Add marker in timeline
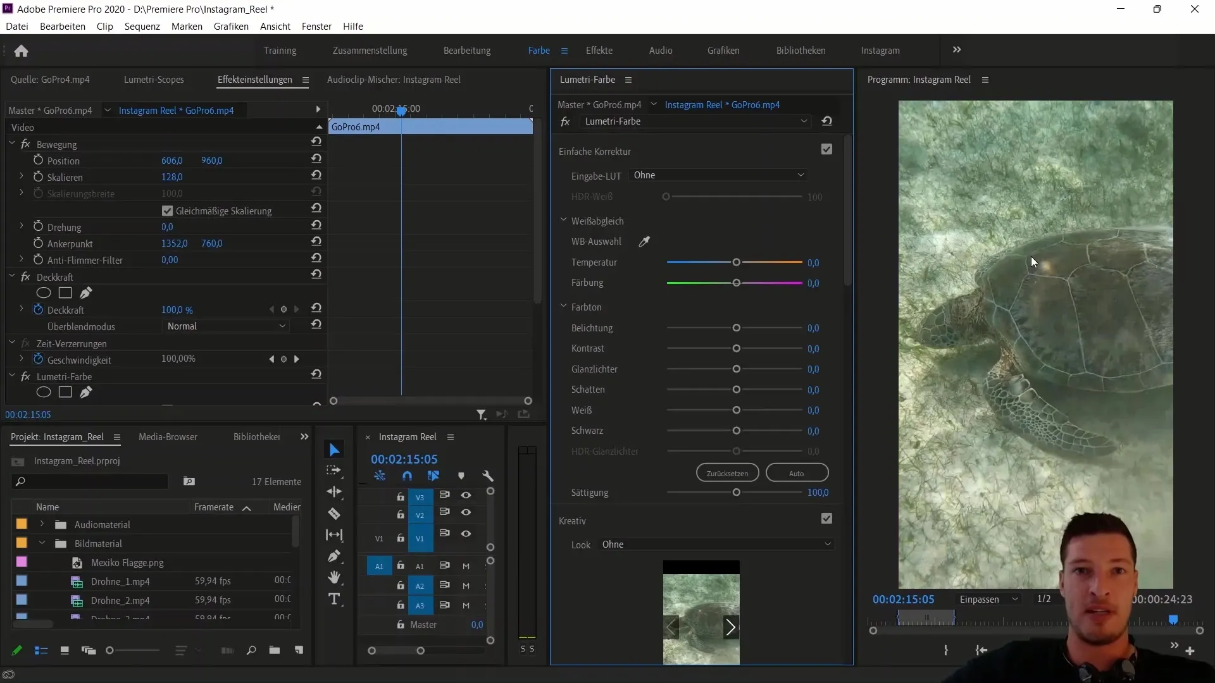The height and width of the screenshot is (683, 1215). pyautogui.click(x=461, y=476)
